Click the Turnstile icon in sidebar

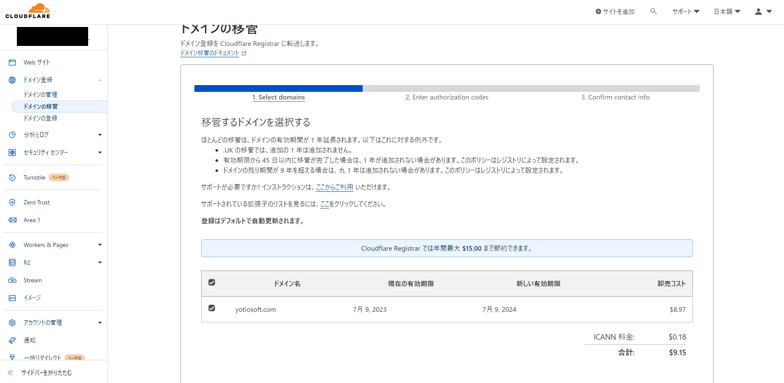pos(12,178)
